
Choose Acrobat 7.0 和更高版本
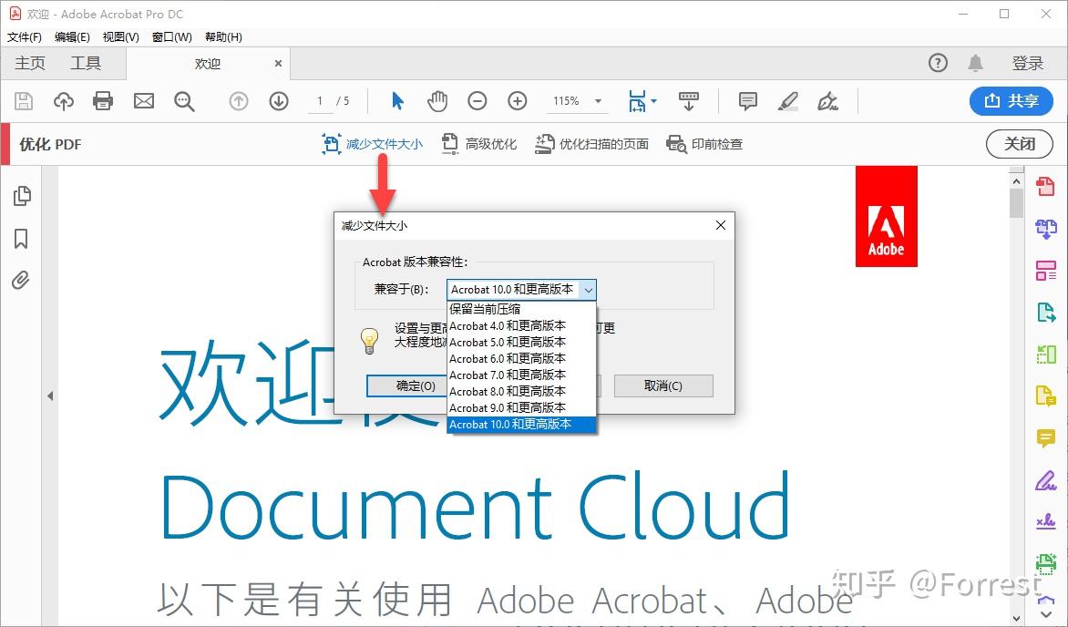click(x=522, y=375)
